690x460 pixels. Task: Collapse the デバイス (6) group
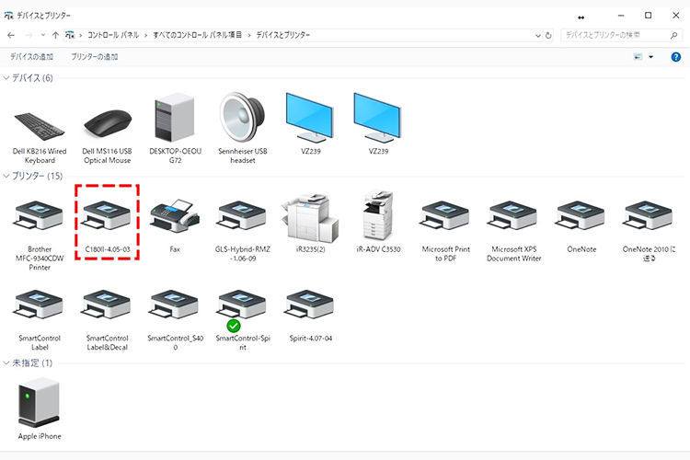tap(6, 78)
